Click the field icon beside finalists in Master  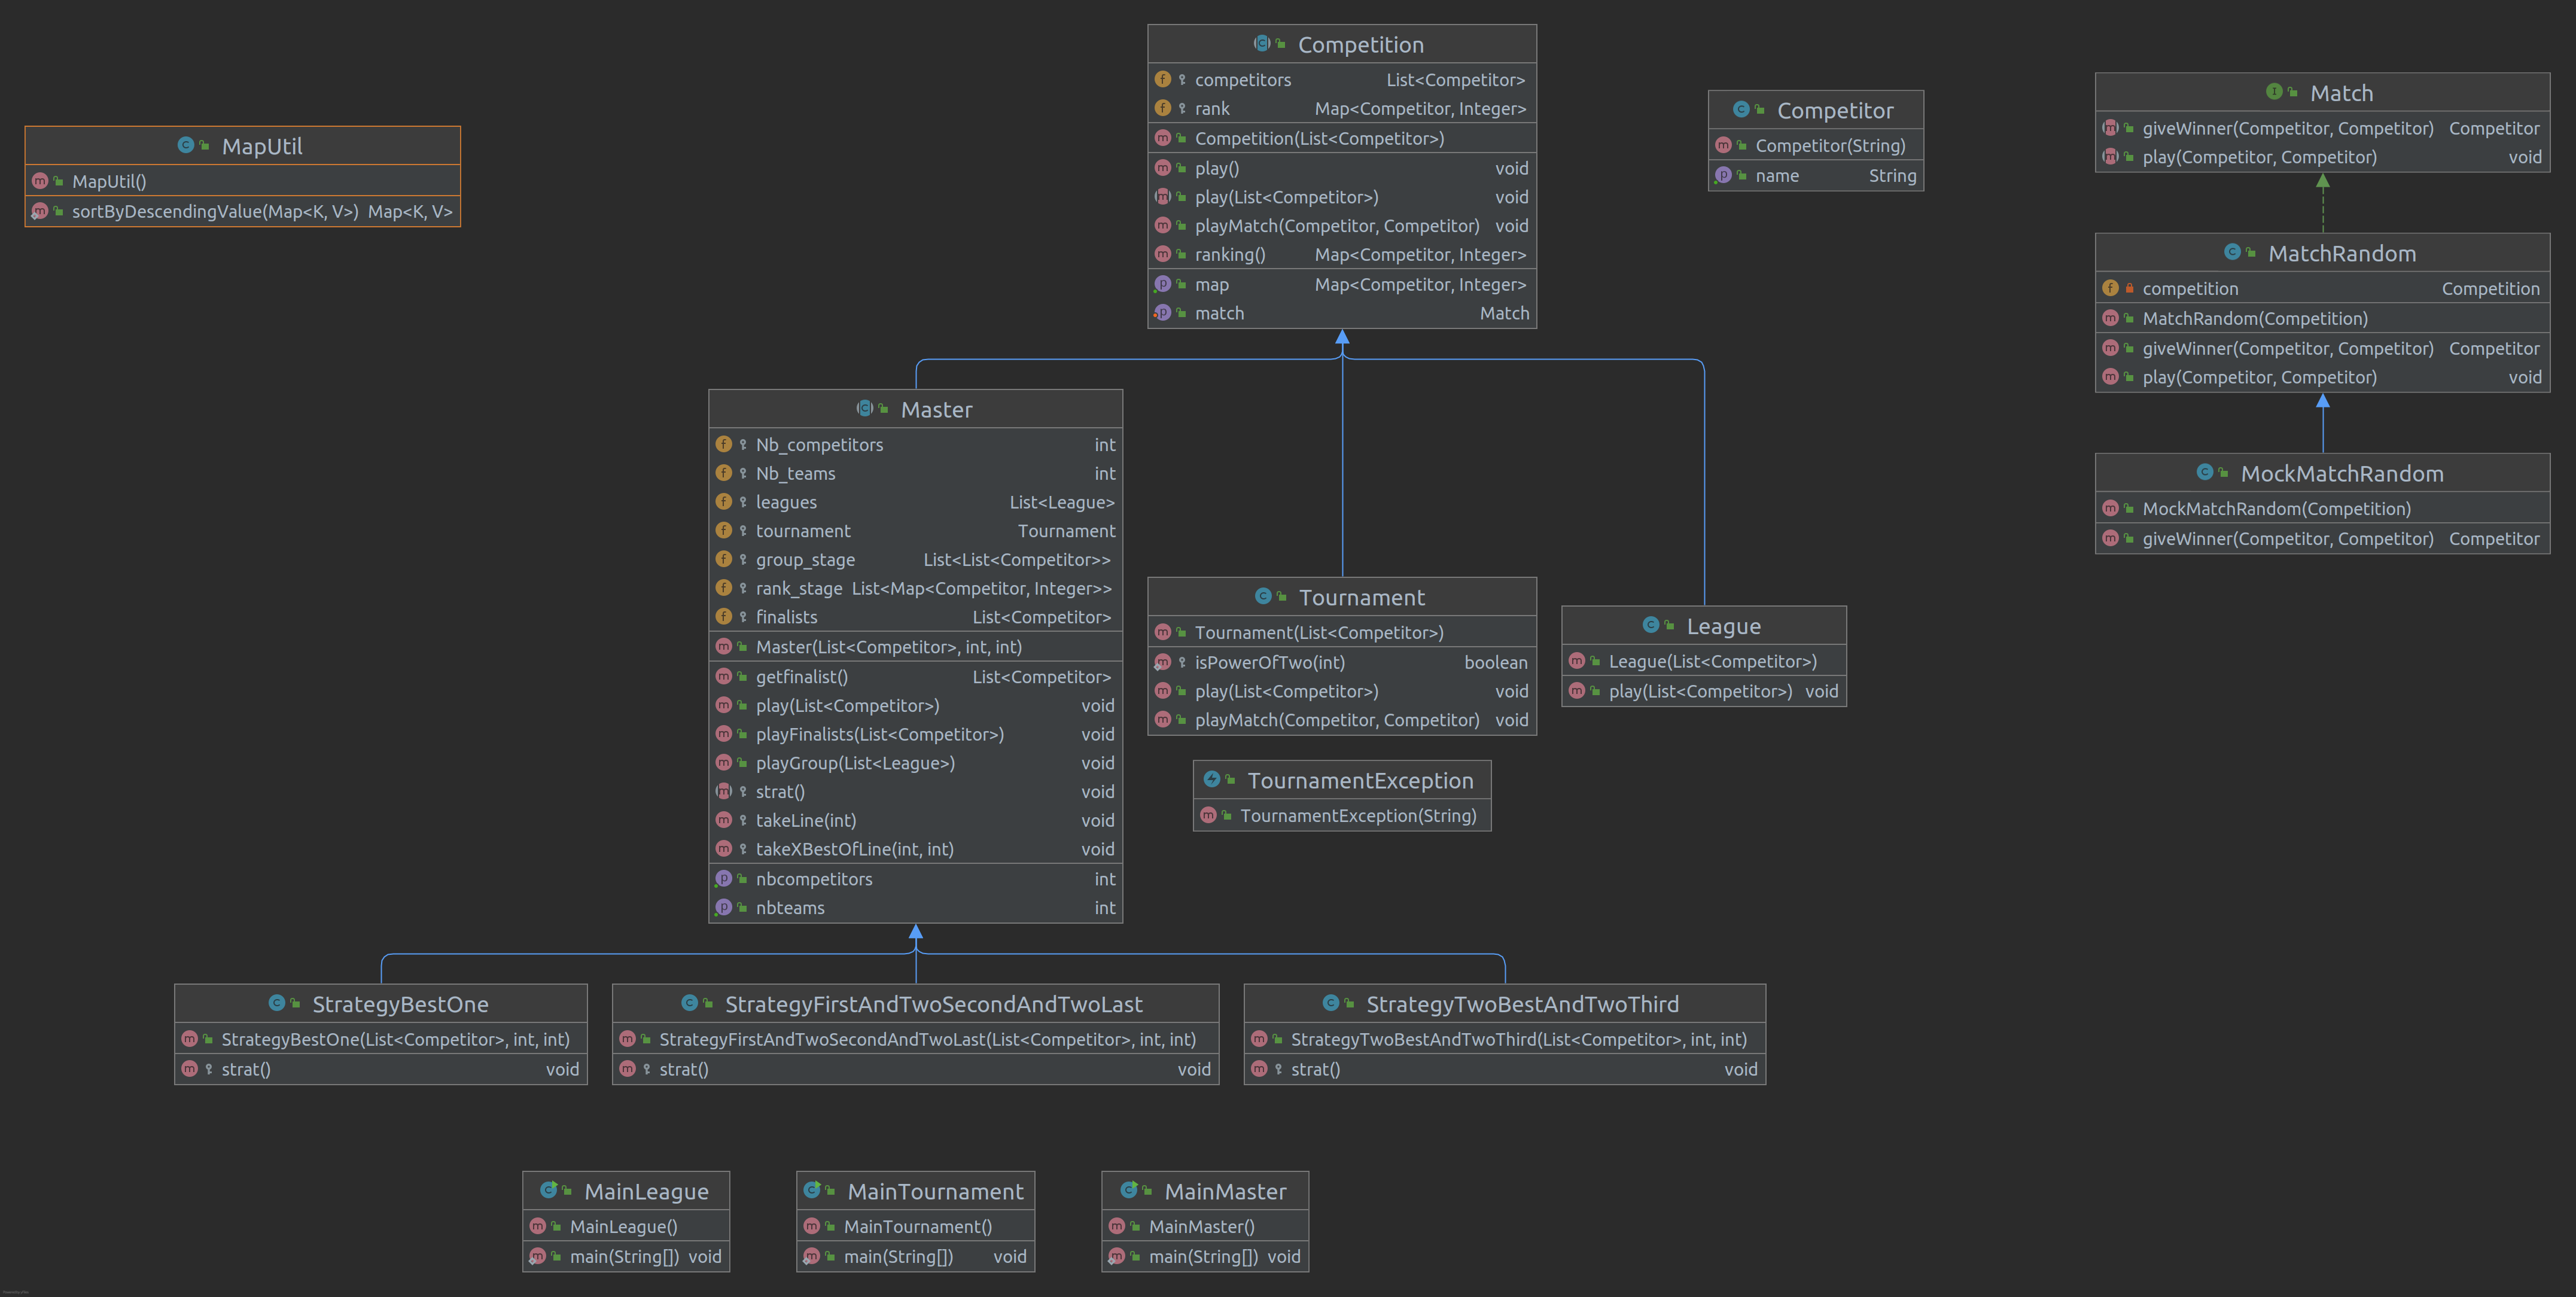pos(724,616)
